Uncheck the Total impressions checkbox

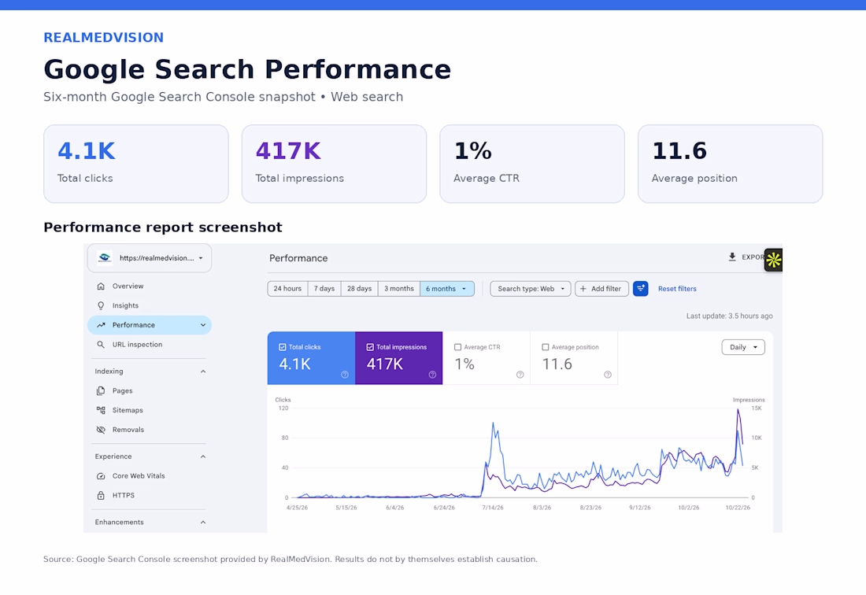(370, 347)
